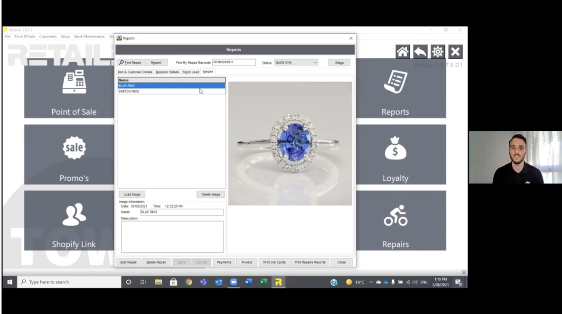562x314 pixels.
Task: Click the back arrow icon top right
Action: coord(420,51)
